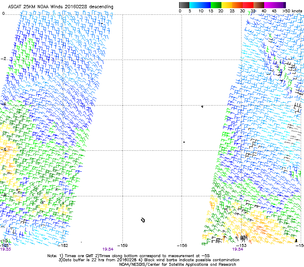Click the '-153' longitude axis label
Screen dimensions: 304x267
(x=242, y=246)
